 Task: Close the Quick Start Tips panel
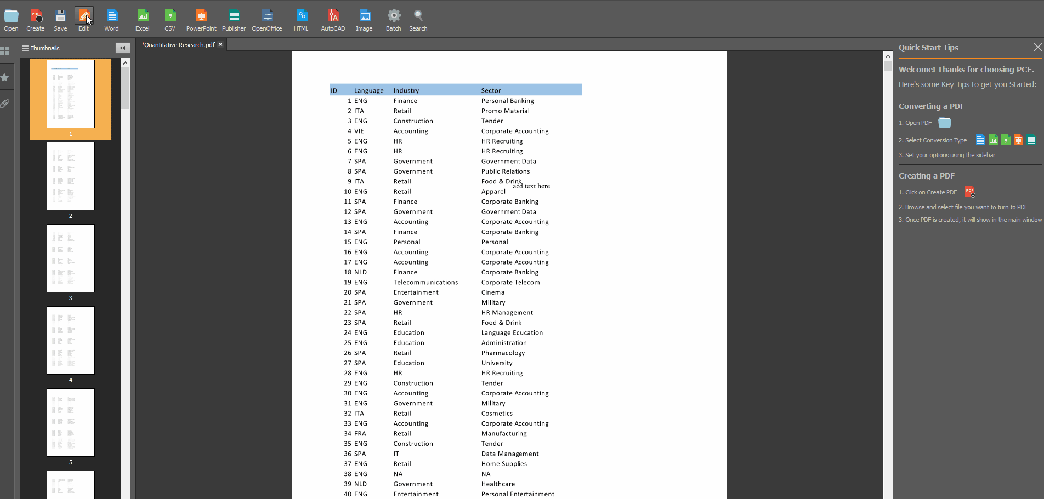point(1037,47)
